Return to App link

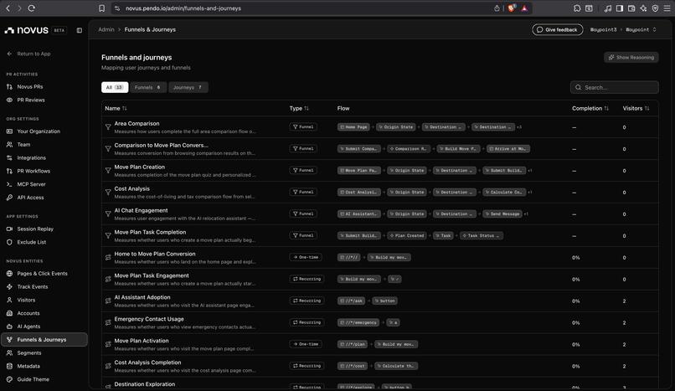pos(28,54)
